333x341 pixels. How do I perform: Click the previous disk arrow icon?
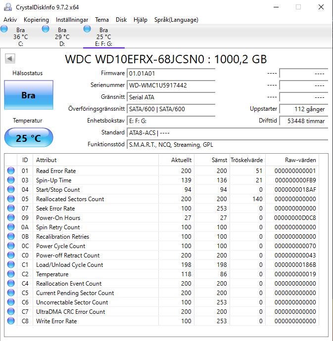[x=10, y=59]
